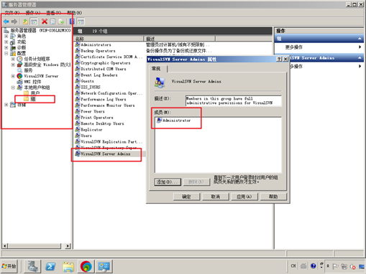Viewport: 366px width, 274px height.
Task: Open the 帮助 menu
Action: click(74, 13)
